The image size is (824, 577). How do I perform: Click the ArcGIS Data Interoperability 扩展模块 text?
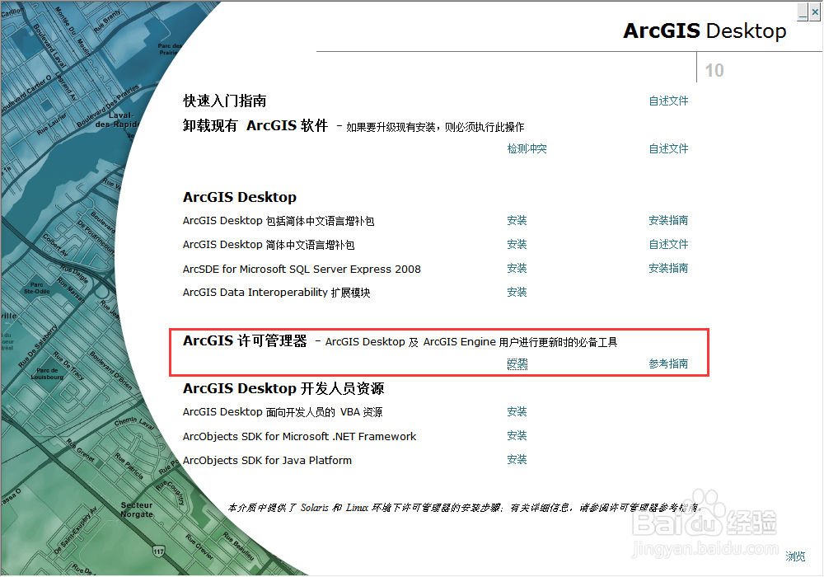point(276,293)
